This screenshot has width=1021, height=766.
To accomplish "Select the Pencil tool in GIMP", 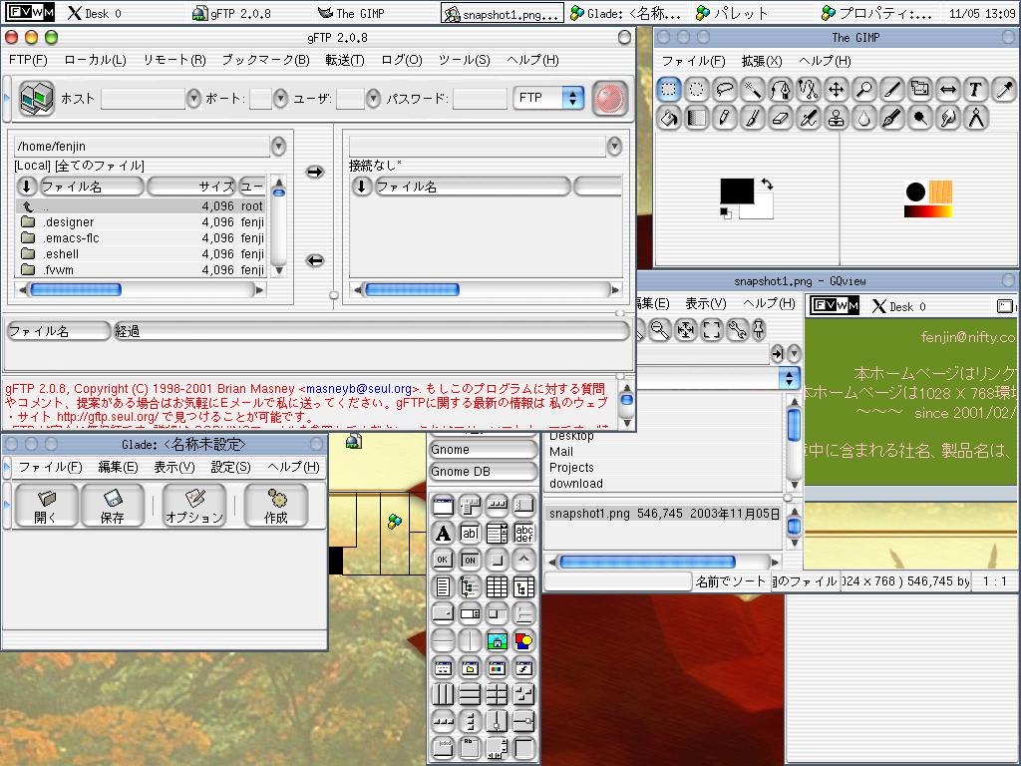I will [x=725, y=118].
